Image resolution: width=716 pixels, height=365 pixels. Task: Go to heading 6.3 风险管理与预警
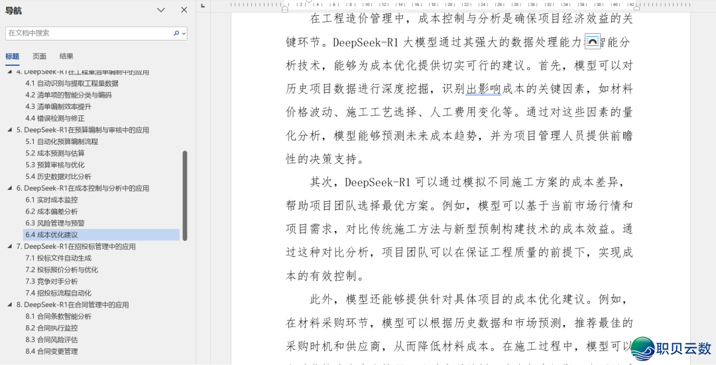pos(55,223)
